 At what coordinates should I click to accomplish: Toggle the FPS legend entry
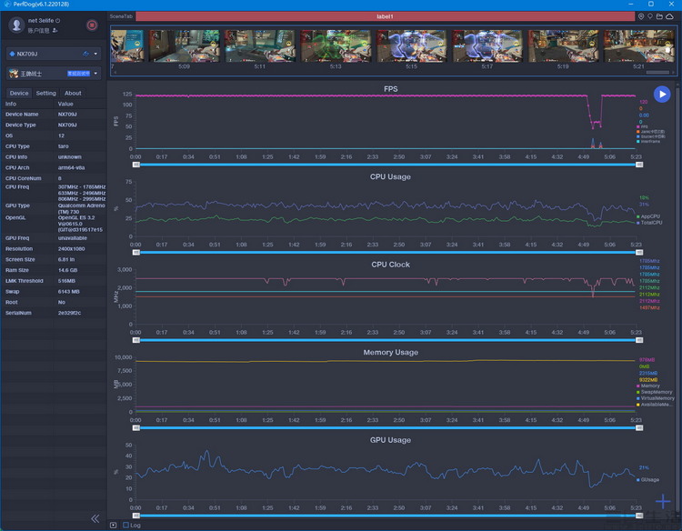click(642, 126)
